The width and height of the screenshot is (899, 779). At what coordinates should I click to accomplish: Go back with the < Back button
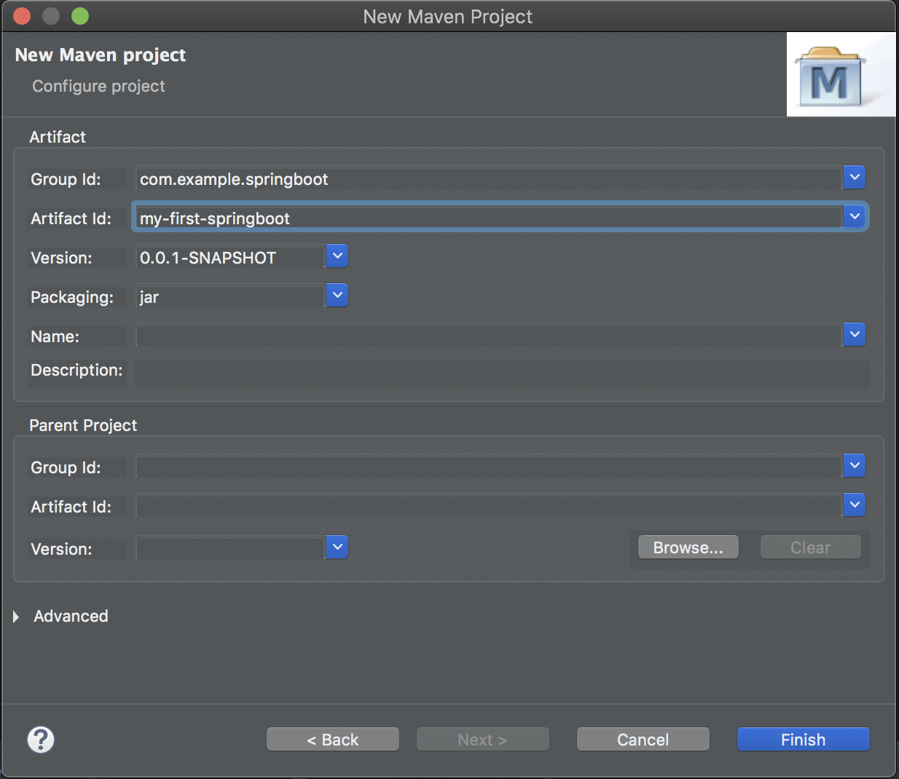tap(332, 739)
